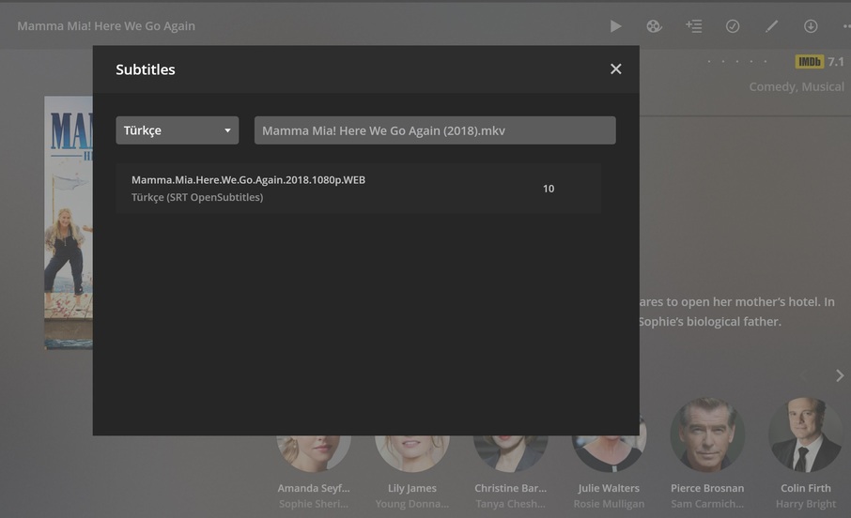This screenshot has width=851, height=518.
Task: Open the Türkçe language dropdown
Action: (177, 130)
